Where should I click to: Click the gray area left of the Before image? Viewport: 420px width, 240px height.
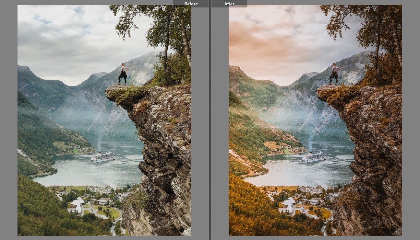click(x=8, y=120)
